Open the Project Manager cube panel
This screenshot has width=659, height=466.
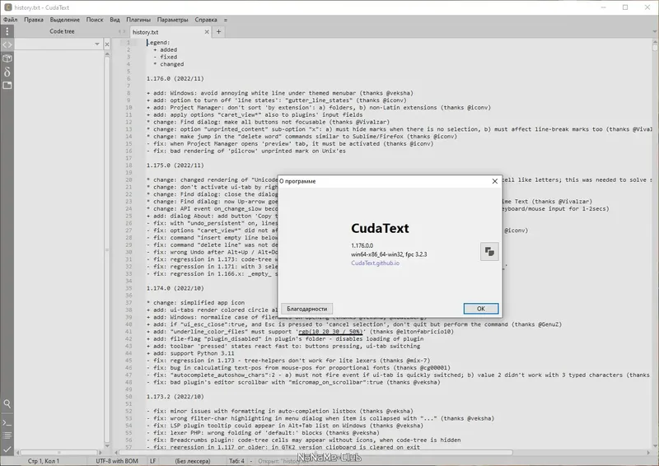pos(7,58)
